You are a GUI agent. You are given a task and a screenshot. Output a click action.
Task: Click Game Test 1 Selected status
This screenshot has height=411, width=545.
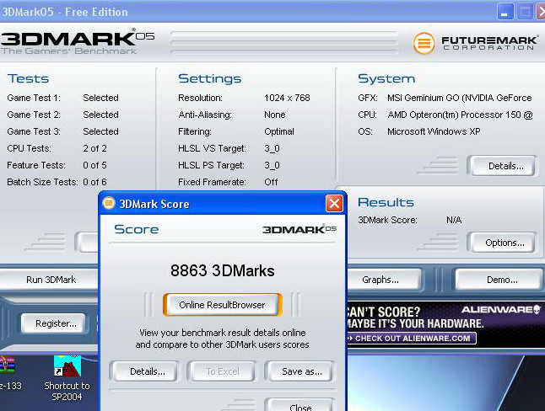tap(100, 98)
